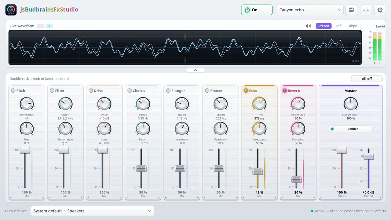Enable the Chorus effect

130,90
